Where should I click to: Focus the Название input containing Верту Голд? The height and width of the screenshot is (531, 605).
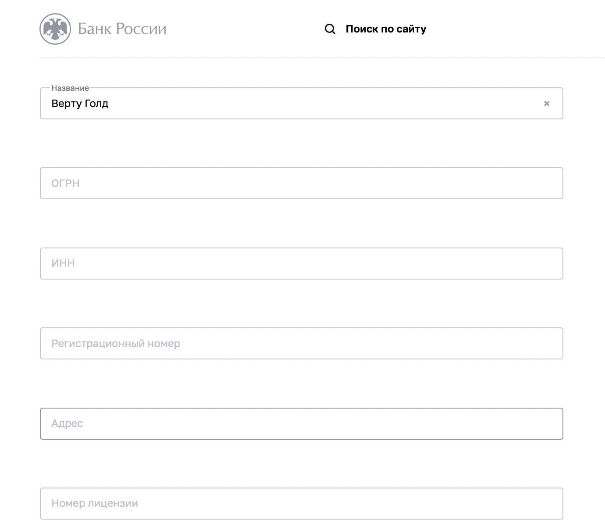click(302, 104)
